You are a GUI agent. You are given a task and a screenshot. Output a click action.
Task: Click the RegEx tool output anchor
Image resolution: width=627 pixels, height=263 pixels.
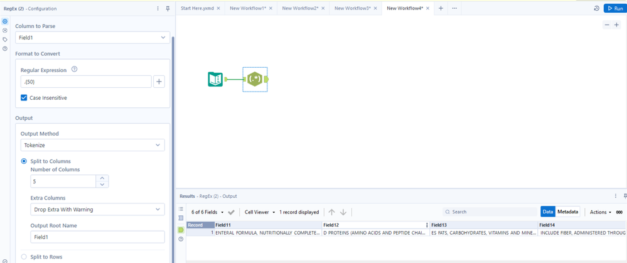coord(267,79)
